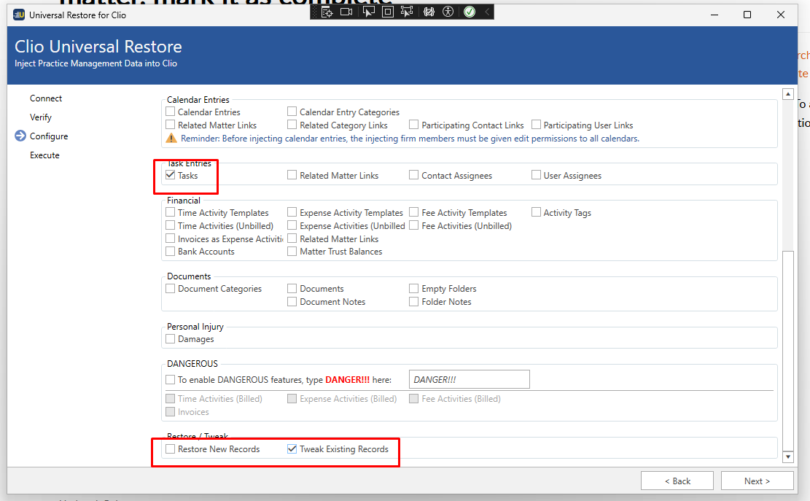Go to the Execute step

pos(44,155)
